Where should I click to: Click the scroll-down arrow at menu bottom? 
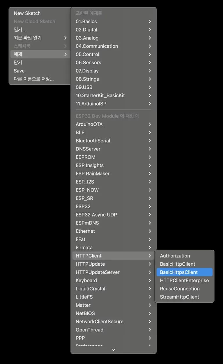tap(114, 350)
